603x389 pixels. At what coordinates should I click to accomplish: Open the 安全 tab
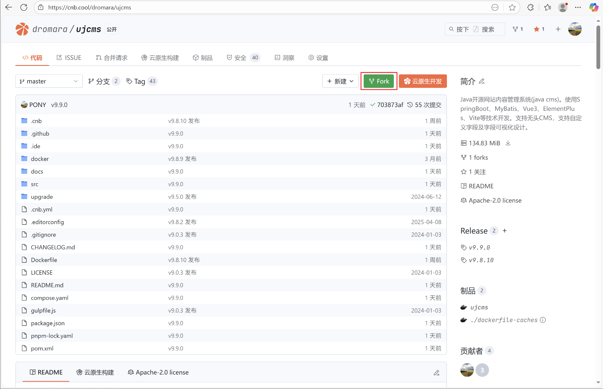coord(243,58)
